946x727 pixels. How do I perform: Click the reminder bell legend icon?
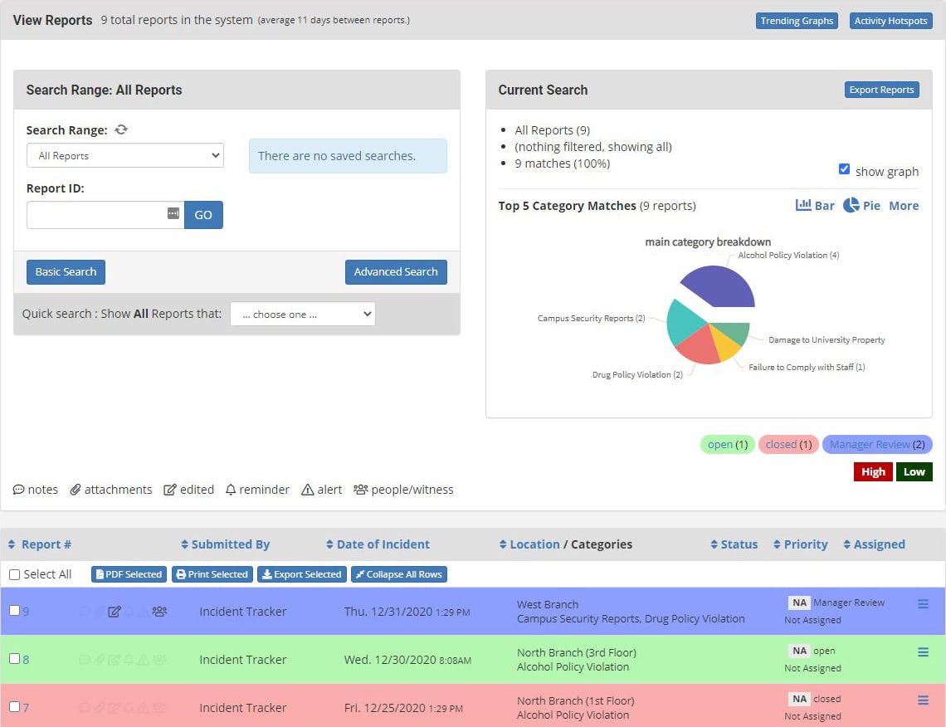(x=231, y=490)
